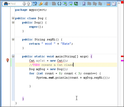Click the find previous up arrow
This screenshot has height=107, width=124.
pyautogui.click(x=28, y=4)
